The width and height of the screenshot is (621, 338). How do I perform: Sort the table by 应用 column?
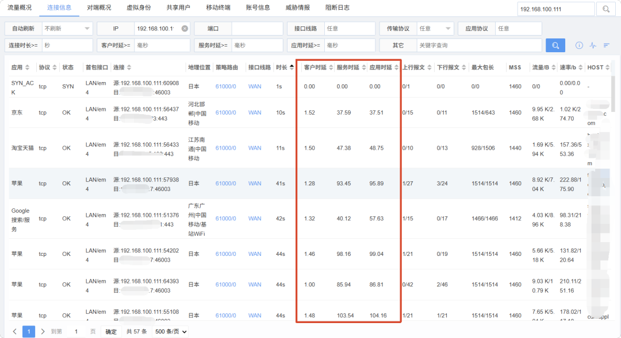tap(28, 68)
